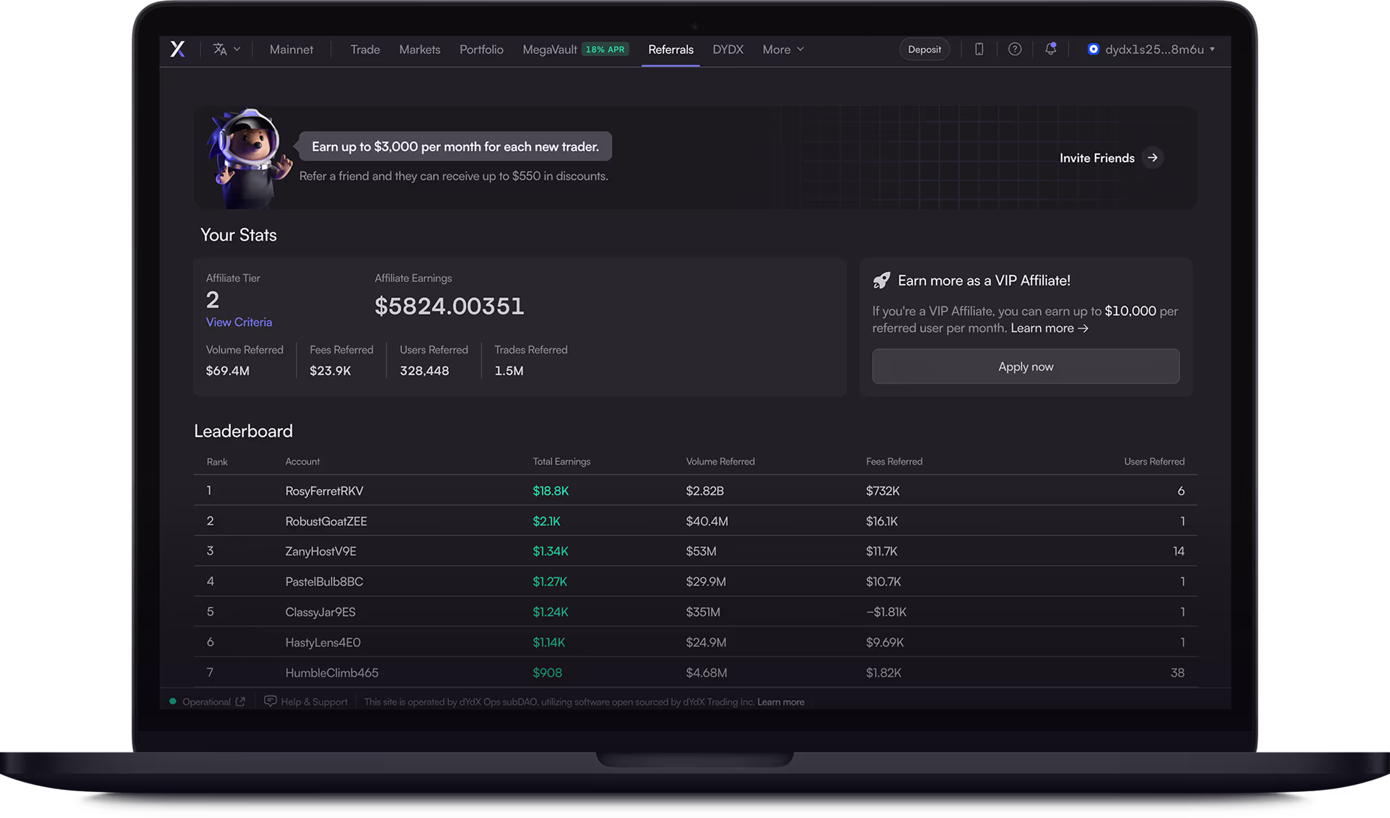Click the 1.5M trades referred stat
1390x818 pixels.
pyautogui.click(x=509, y=371)
